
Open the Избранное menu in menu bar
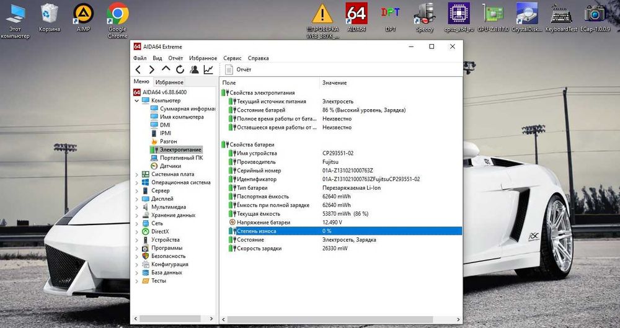click(x=203, y=58)
